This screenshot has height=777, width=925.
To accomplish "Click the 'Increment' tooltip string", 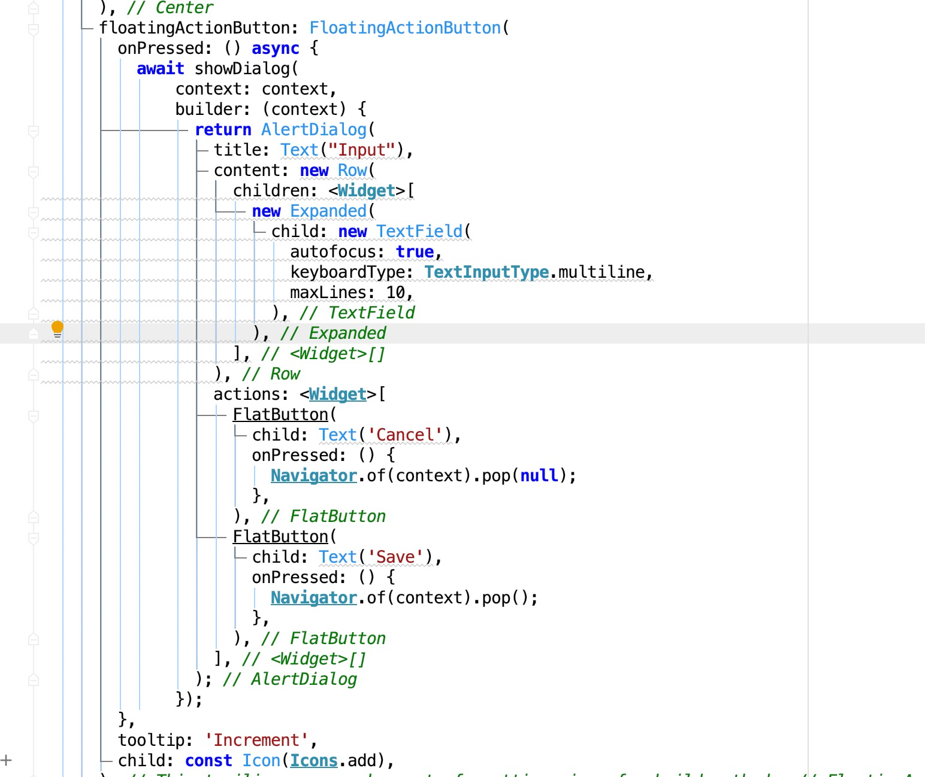I will coord(256,740).
